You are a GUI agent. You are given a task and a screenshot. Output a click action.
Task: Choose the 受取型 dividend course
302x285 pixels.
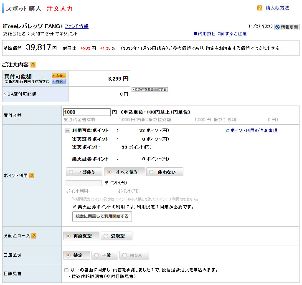click(x=117, y=236)
